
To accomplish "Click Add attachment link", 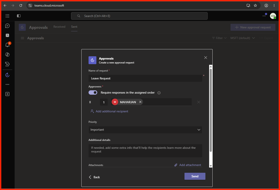I will [188, 165].
